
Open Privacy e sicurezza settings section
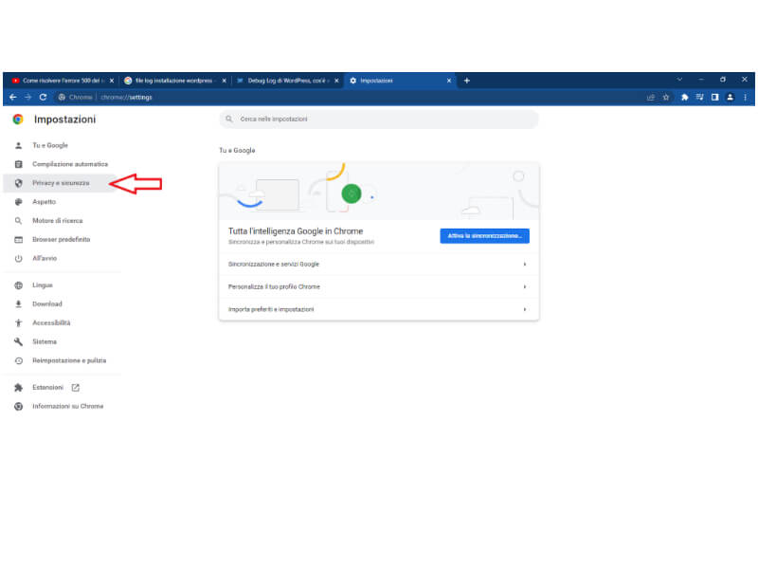click(60, 183)
